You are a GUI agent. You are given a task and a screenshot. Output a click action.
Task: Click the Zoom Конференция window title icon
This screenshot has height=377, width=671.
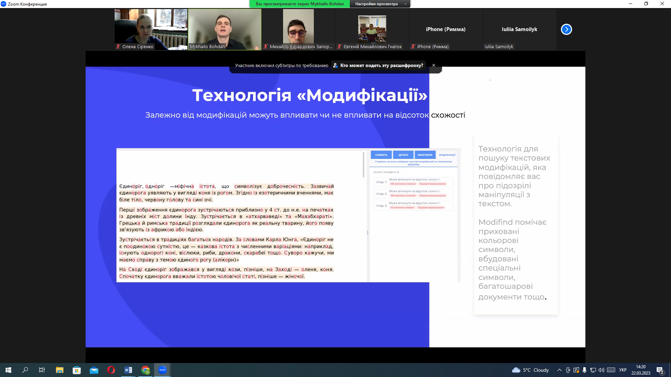pyautogui.click(x=3, y=4)
